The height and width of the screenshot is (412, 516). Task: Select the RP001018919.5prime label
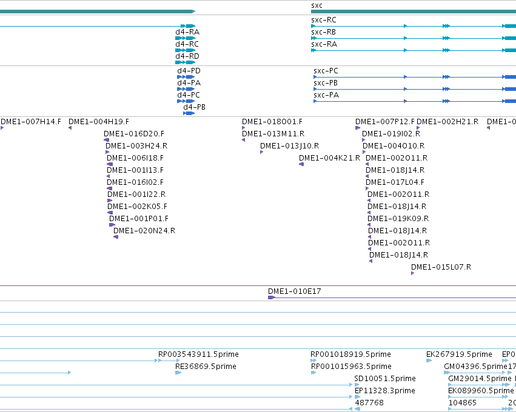351,355
